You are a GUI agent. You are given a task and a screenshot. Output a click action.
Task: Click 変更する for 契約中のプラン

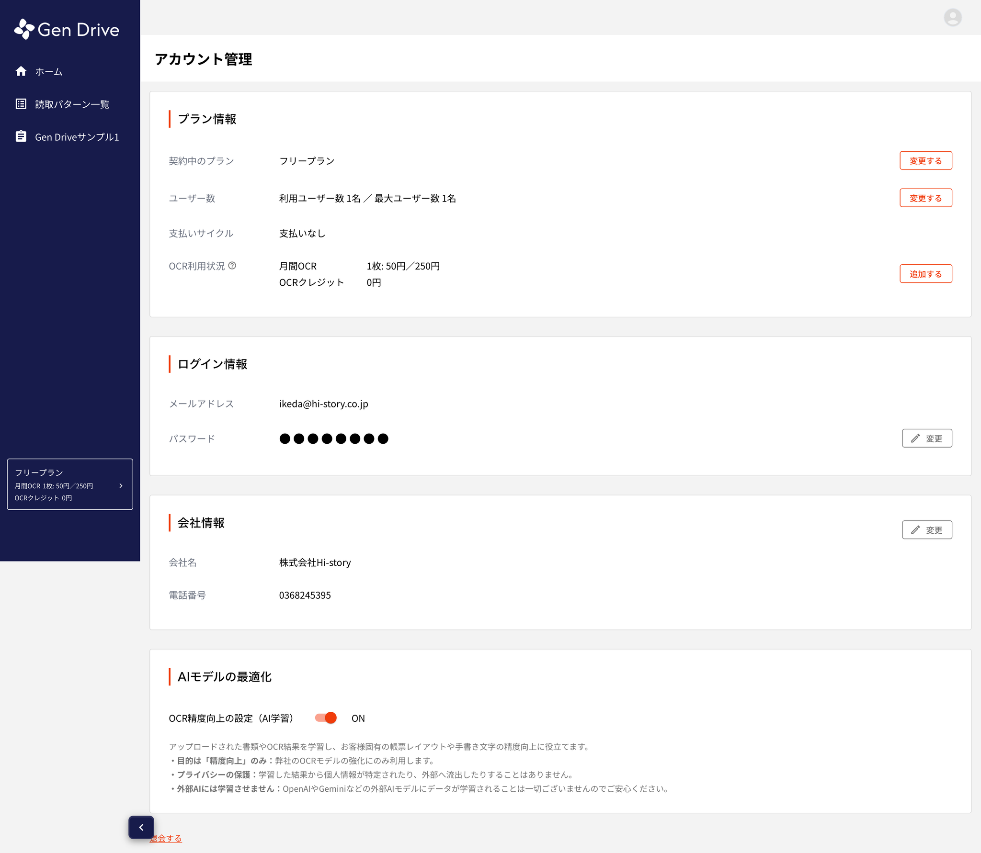point(925,161)
